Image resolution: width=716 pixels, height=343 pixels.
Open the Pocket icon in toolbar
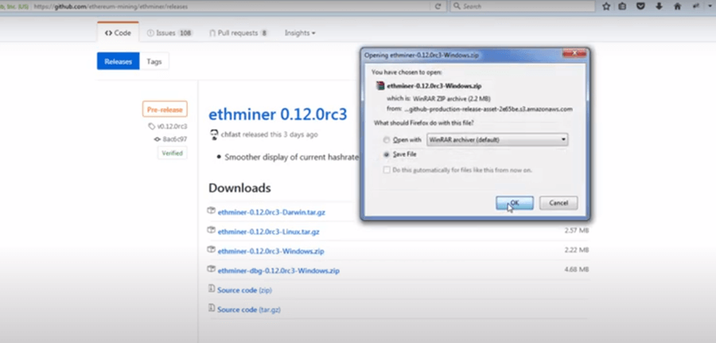[x=641, y=6]
